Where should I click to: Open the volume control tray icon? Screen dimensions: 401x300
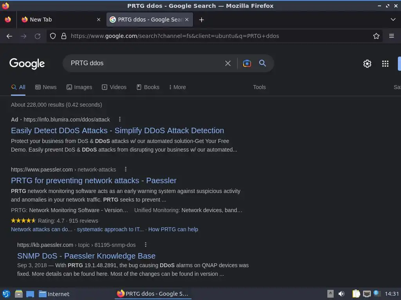pyautogui.click(x=341, y=294)
